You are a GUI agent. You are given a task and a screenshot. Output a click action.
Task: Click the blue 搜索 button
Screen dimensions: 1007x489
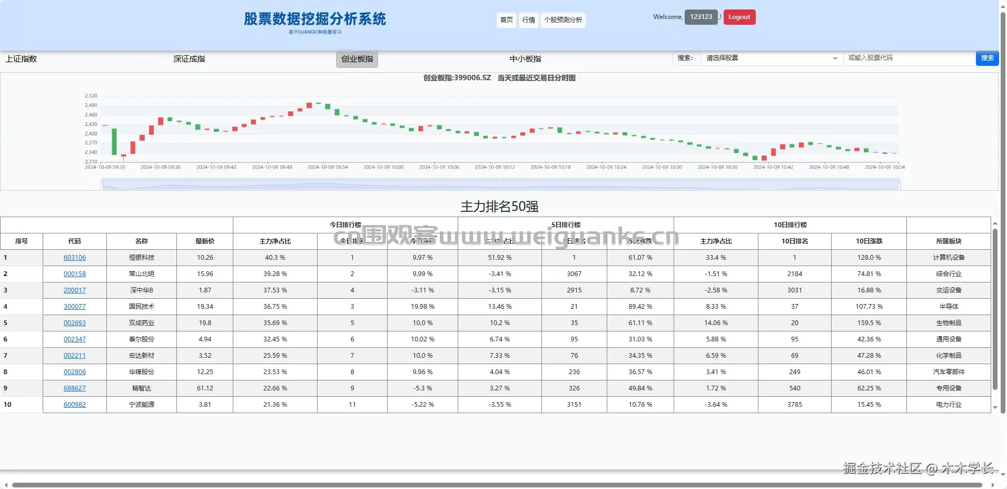tap(987, 58)
